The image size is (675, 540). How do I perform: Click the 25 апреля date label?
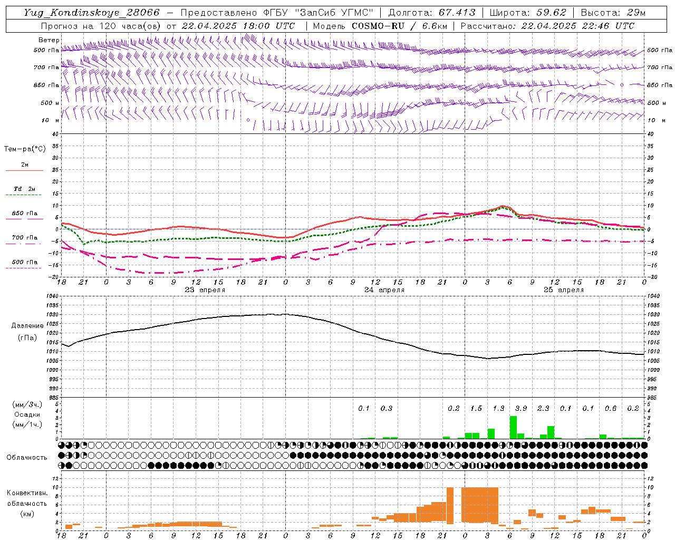click(x=564, y=290)
